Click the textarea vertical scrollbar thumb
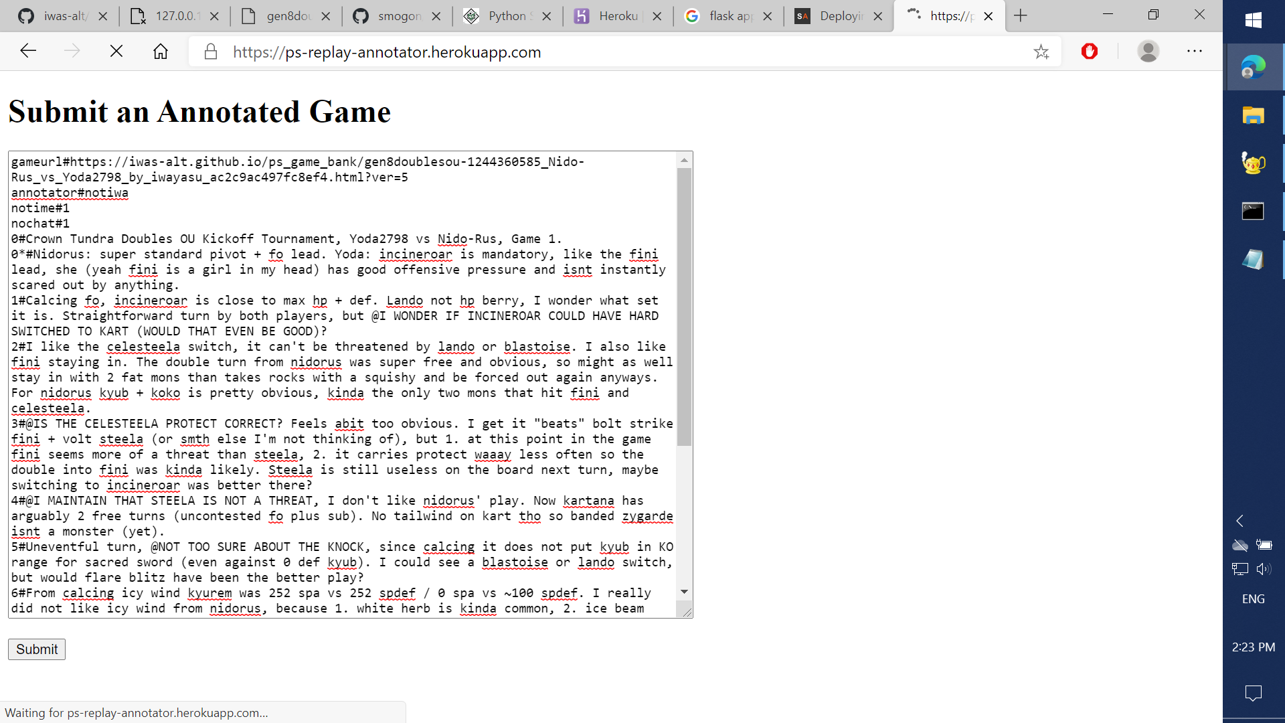This screenshot has width=1285, height=723. click(x=684, y=307)
